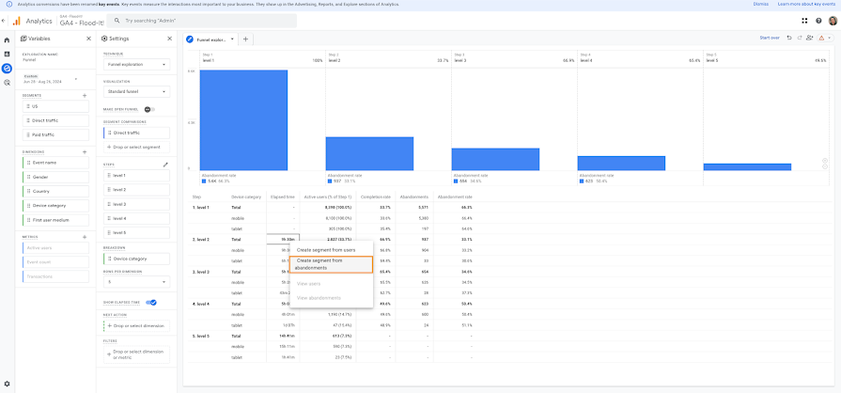Open Rows per dimension dropdown
This screenshot has height=393, width=841.
136,281
